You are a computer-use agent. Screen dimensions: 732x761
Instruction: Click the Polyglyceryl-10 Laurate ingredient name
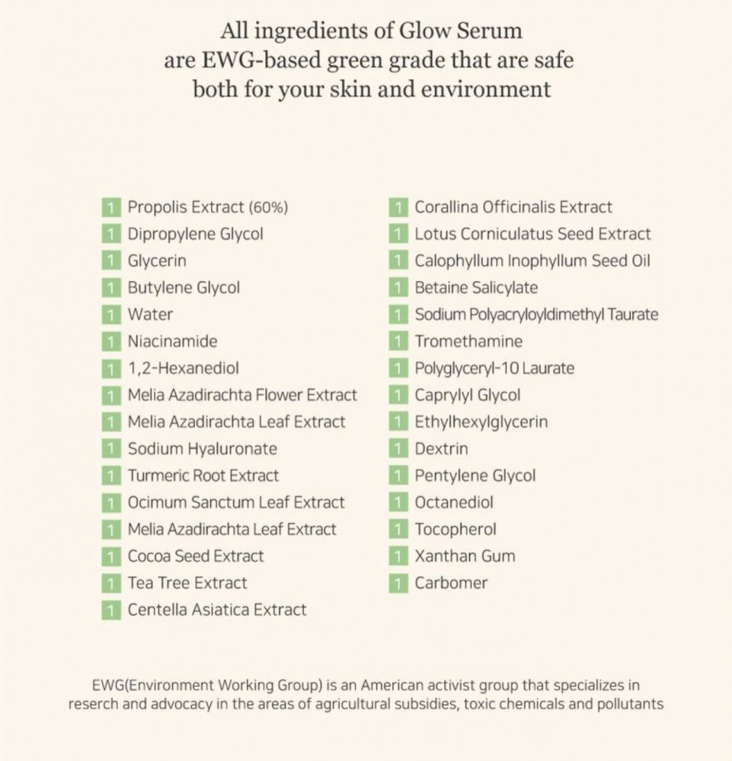494,368
